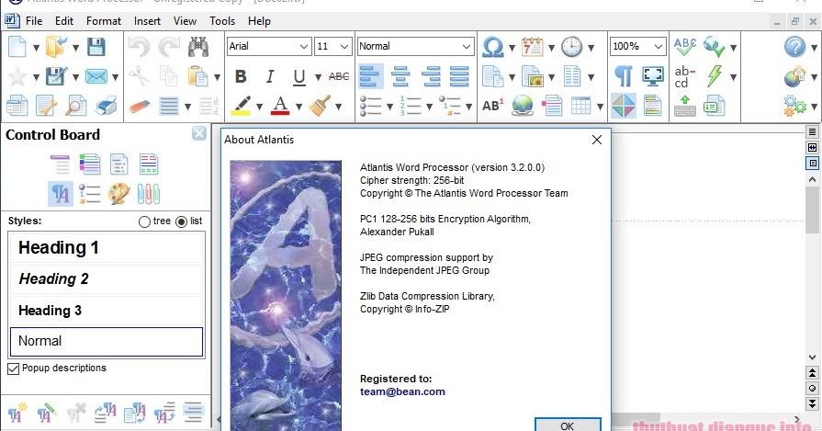This screenshot has height=431, width=822.
Task: Open the Format menu
Action: tap(103, 21)
